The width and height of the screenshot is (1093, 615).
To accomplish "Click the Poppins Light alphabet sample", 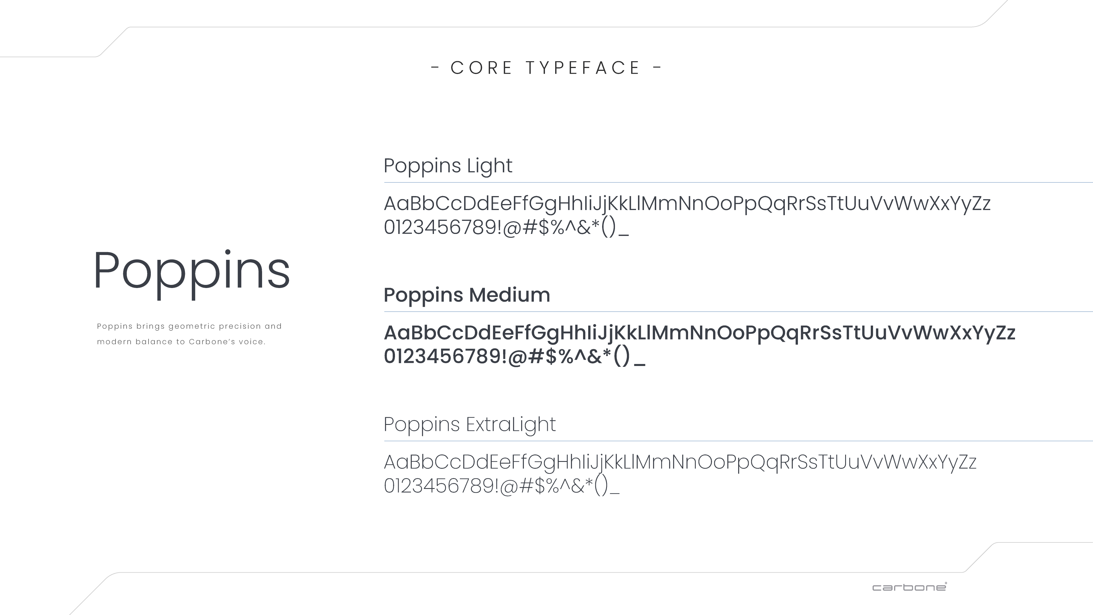I will point(687,203).
